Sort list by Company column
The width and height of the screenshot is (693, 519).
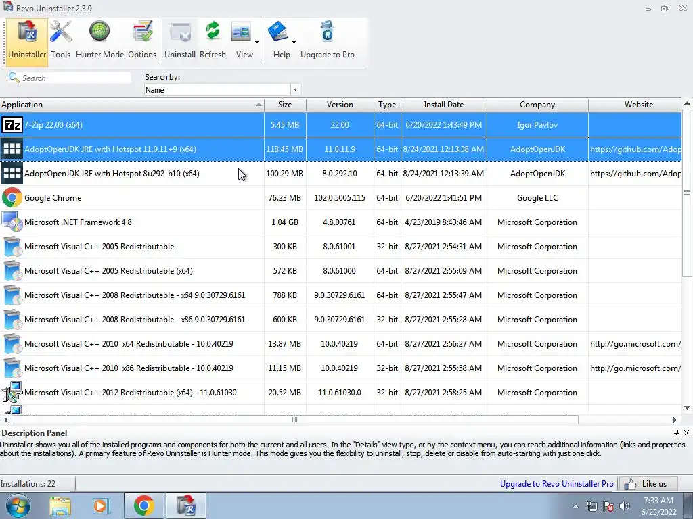[537, 105]
